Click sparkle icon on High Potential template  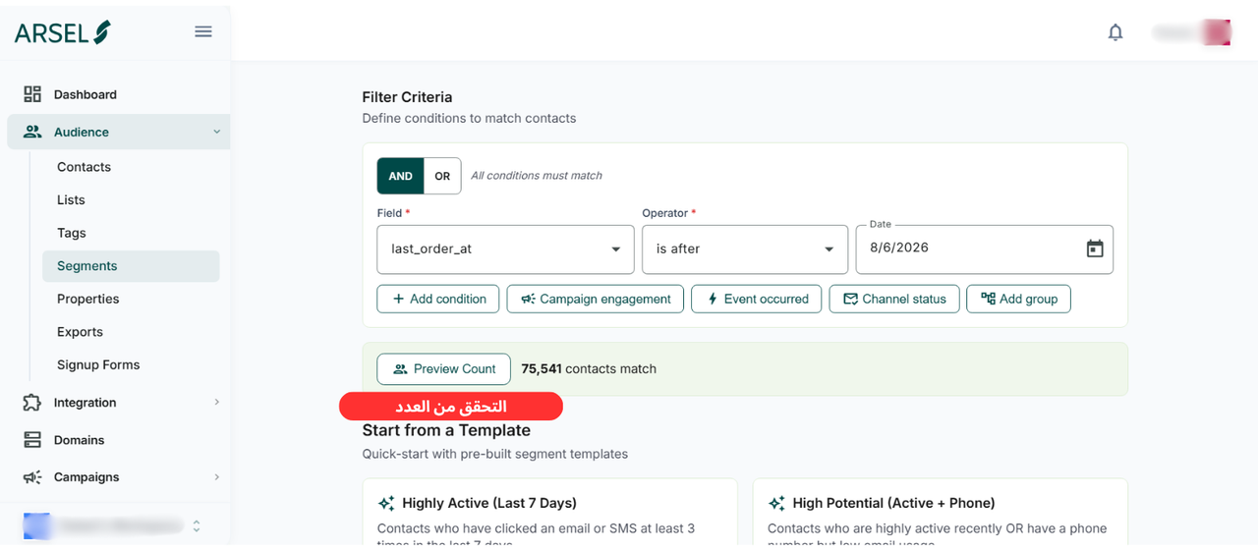[x=776, y=503]
